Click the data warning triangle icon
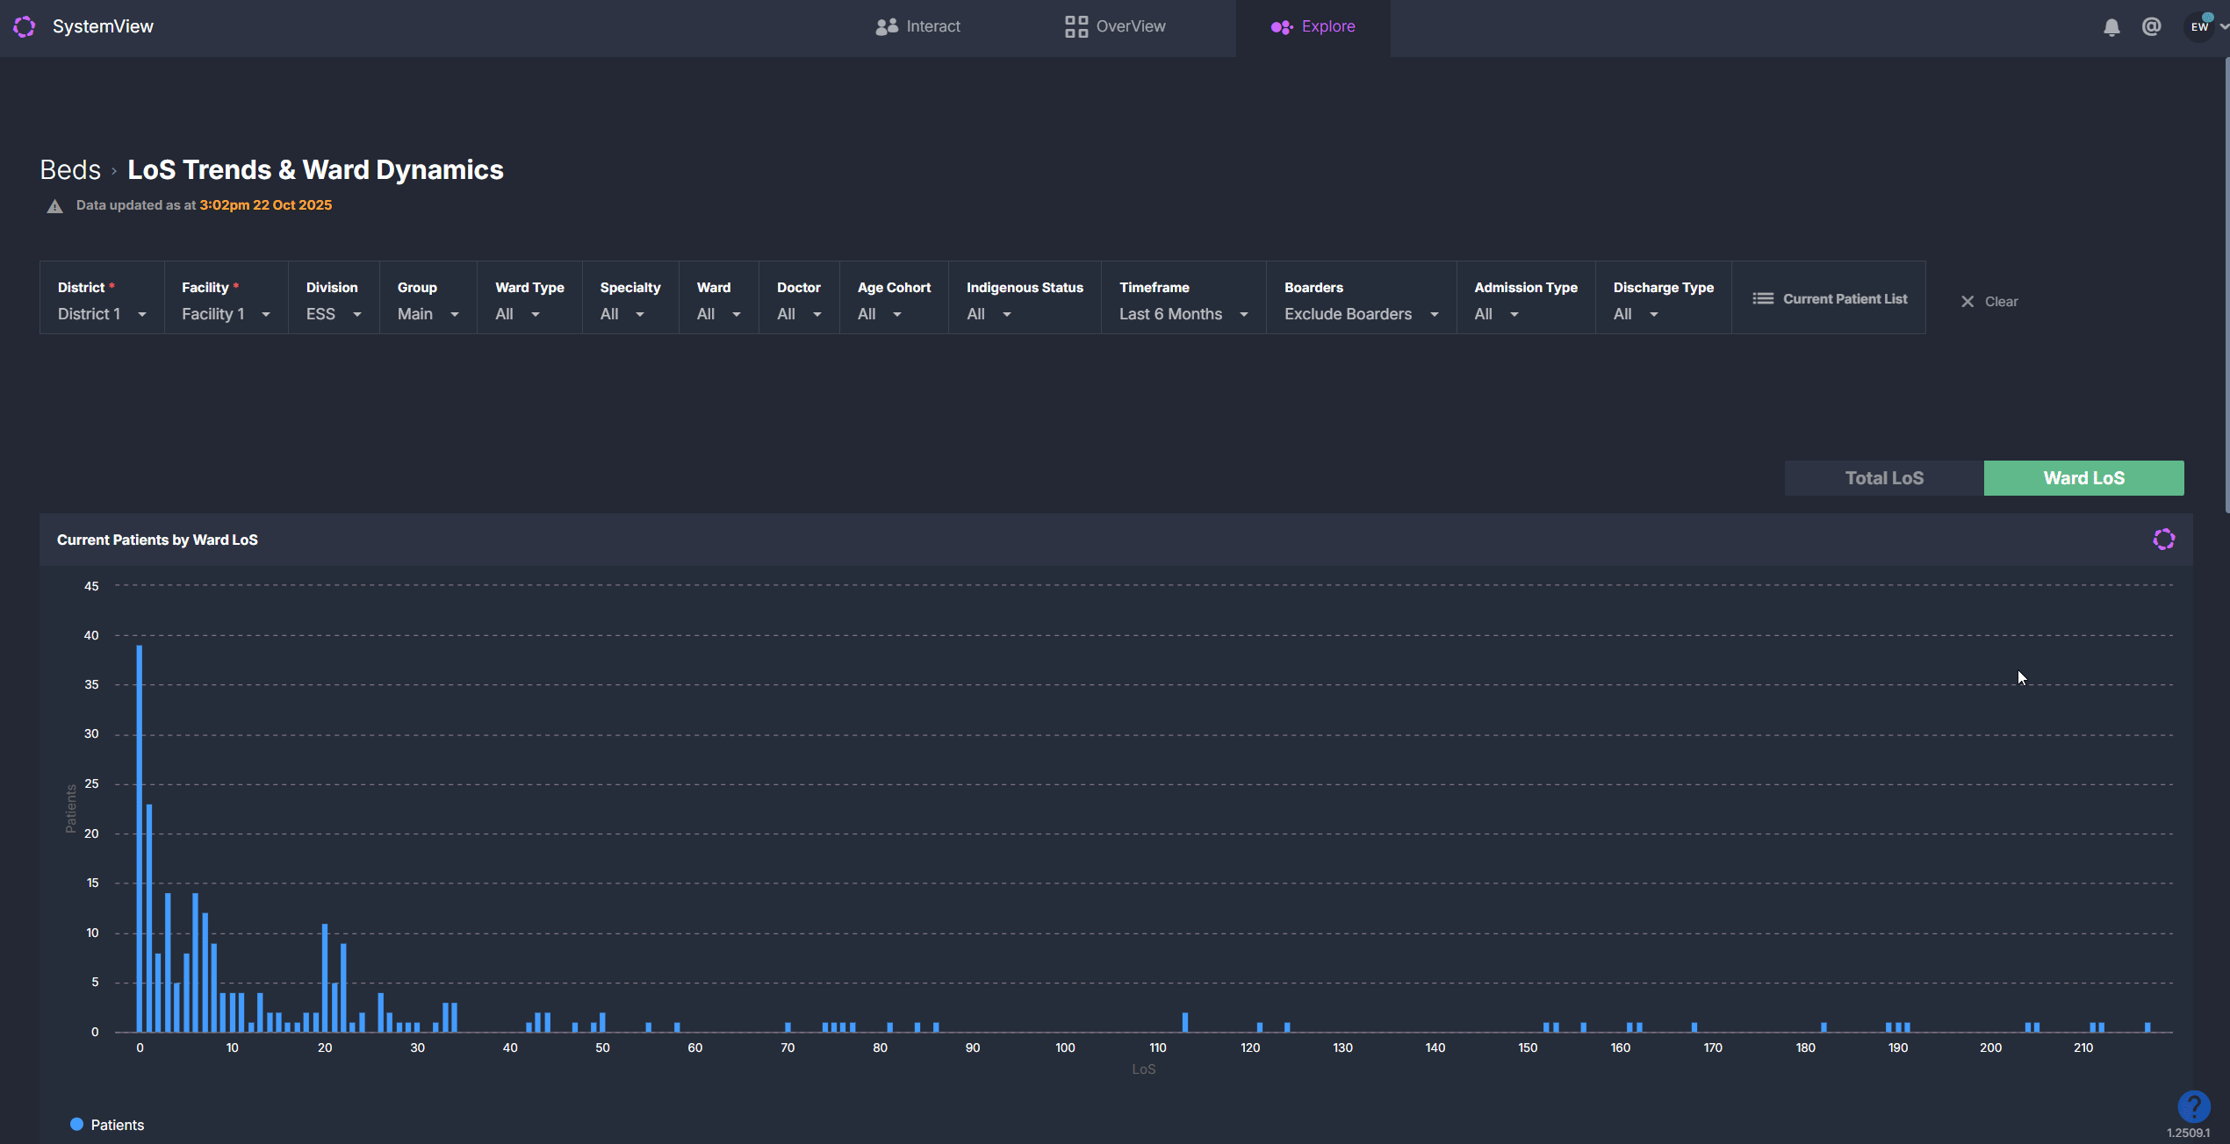 point(54,206)
